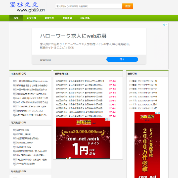This screenshot has width=178, height=178.
Task: Click the .com .net .work 1円 domain ad
Action: (x=83, y=138)
